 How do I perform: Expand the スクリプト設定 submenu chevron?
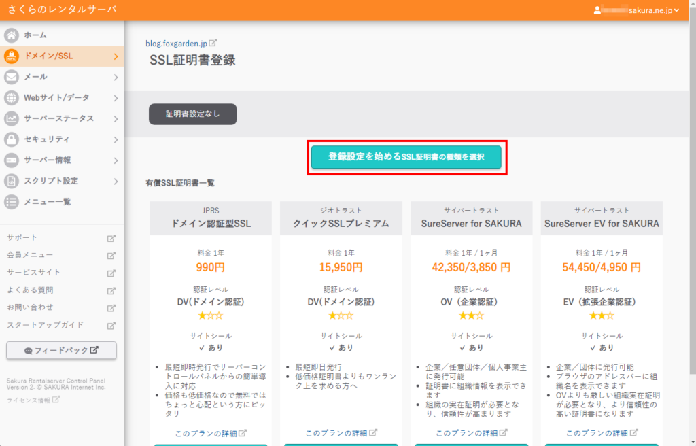tap(116, 182)
